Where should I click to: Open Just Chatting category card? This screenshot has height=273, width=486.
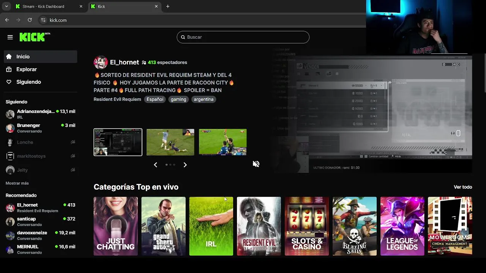pyautogui.click(x=116, y=226)
